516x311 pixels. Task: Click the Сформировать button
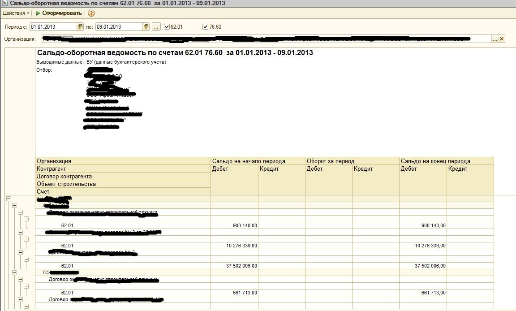[59, 13]
